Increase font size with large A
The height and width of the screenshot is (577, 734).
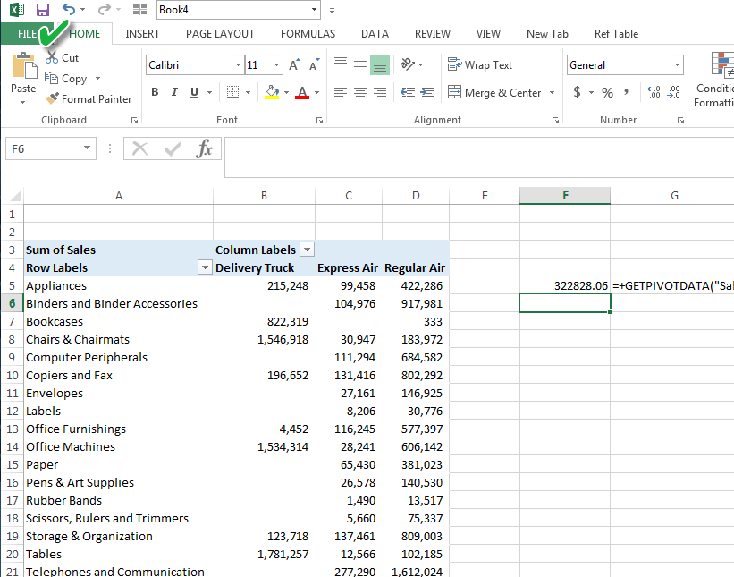[x=294, y=64]
